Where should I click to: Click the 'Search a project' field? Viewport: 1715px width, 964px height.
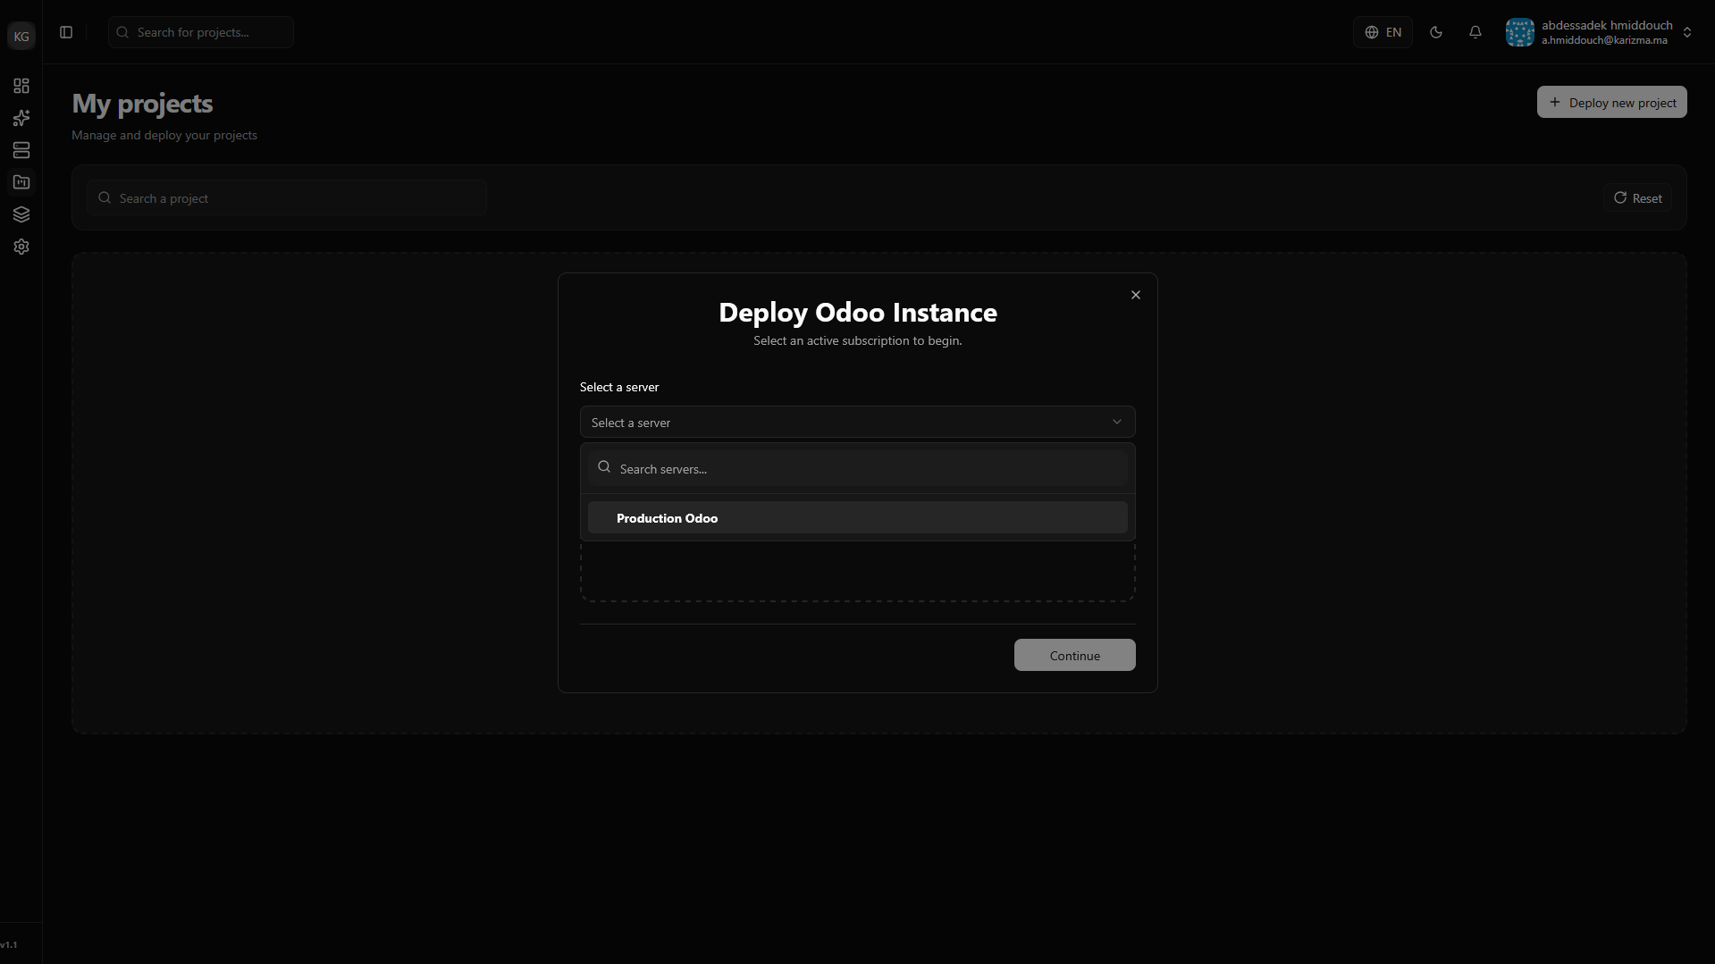coord(287,197)
